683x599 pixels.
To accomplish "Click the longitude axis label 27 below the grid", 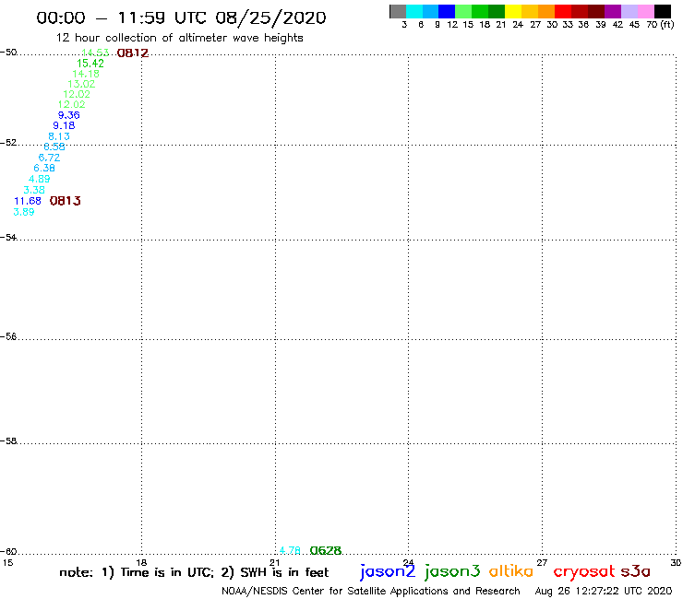I will [542, 562].
